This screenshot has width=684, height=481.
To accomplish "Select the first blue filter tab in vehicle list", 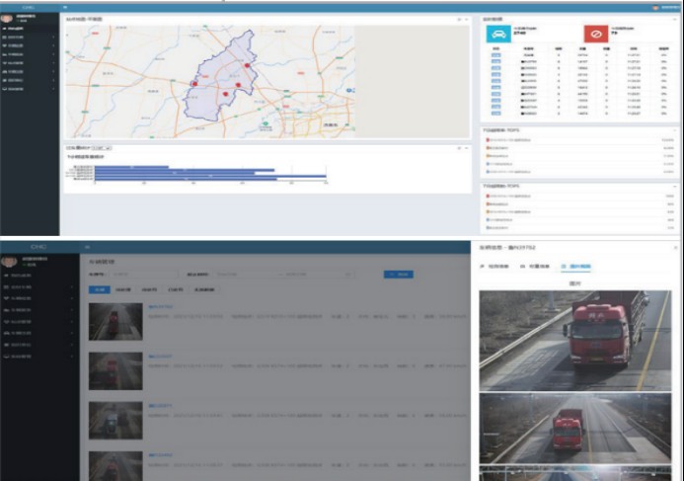I will pos(99,289).
